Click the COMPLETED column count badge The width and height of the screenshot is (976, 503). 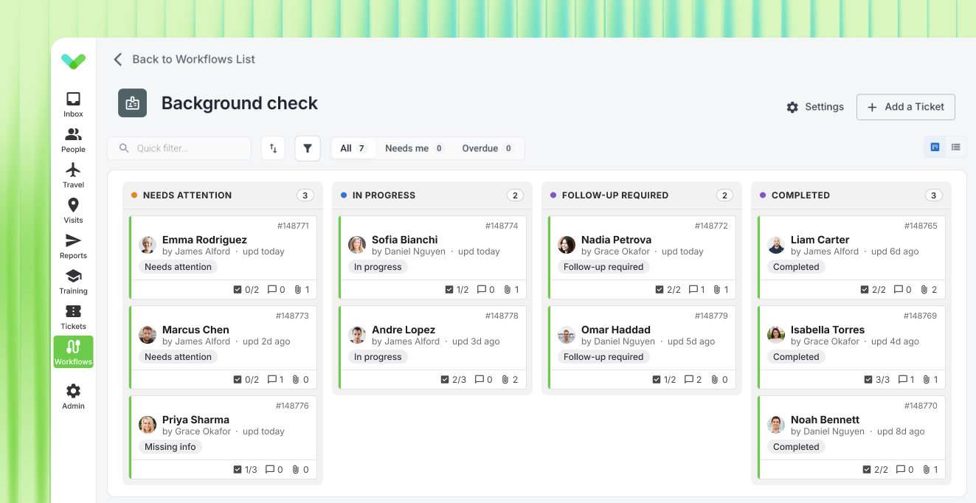933,195
